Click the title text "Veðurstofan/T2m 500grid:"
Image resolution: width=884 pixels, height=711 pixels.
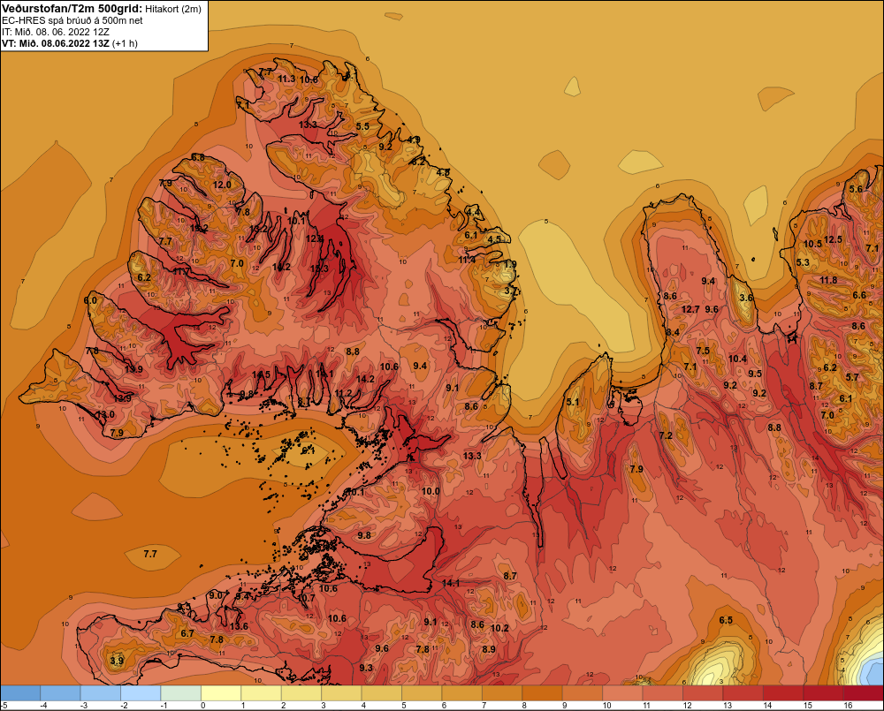point(72,9)
